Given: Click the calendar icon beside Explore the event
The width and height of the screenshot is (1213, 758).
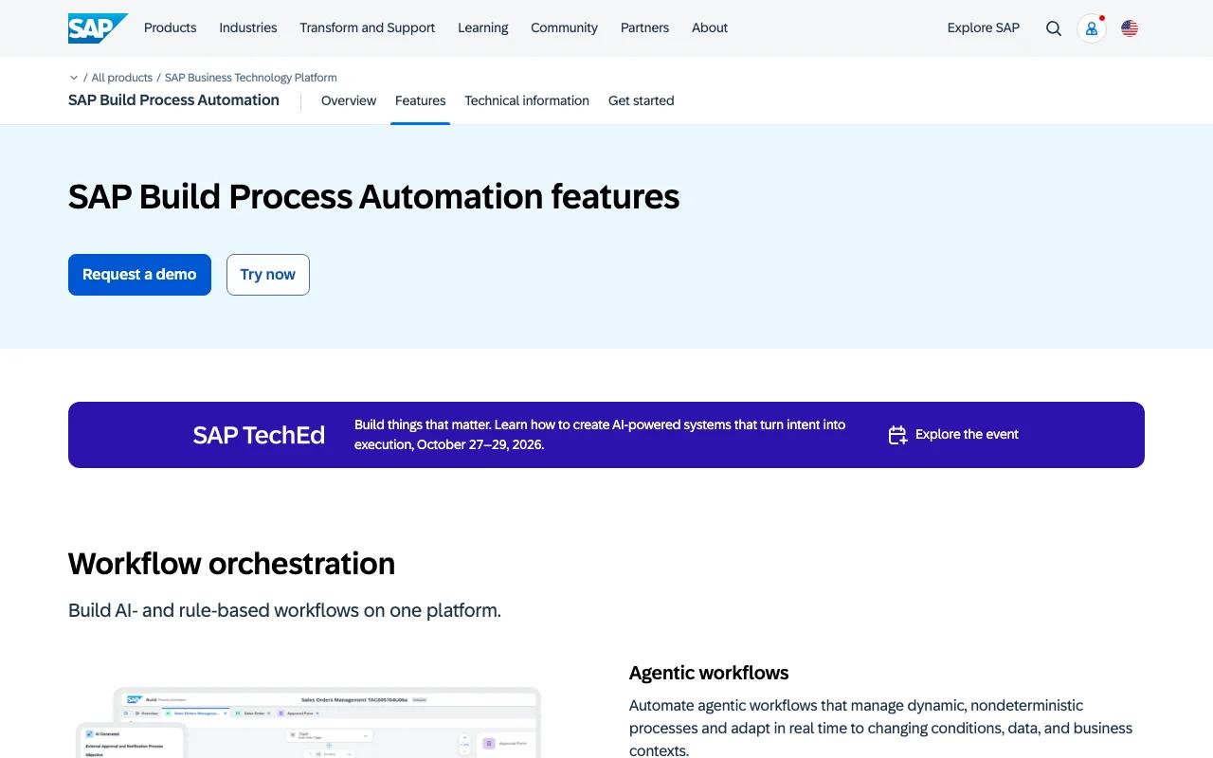Looking at the screenshot, I should point(897,435).
